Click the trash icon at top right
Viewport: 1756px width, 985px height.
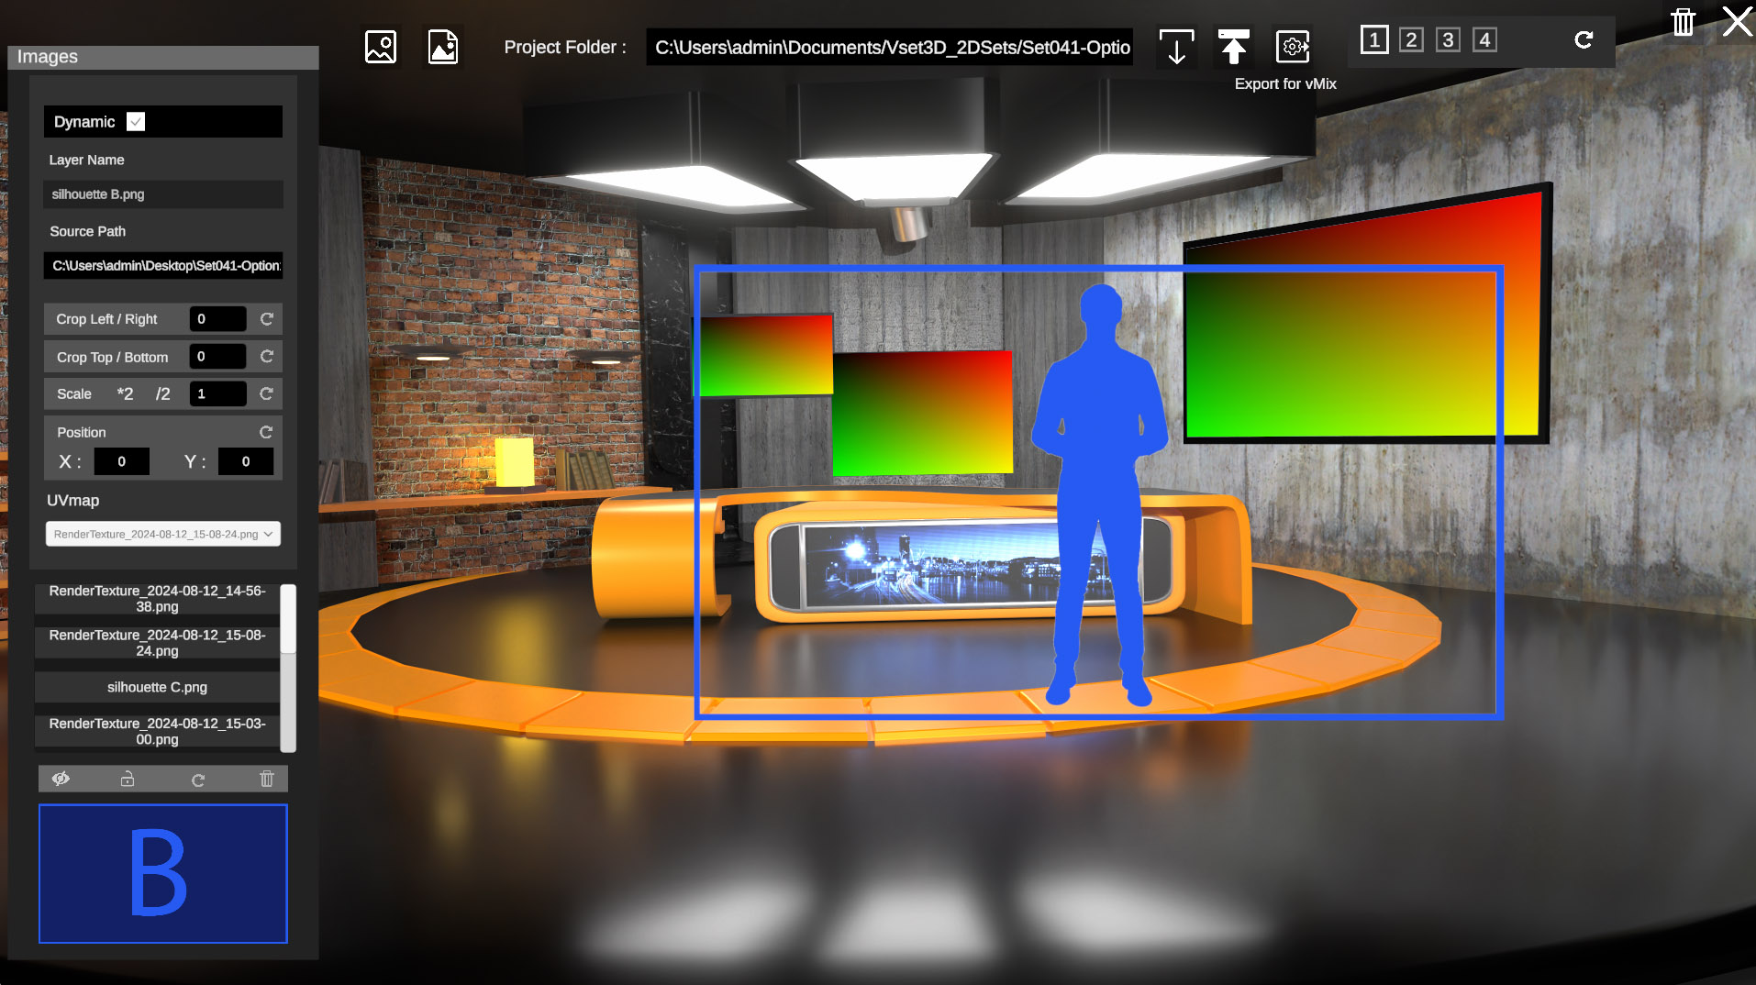[x=1683, y=22]
